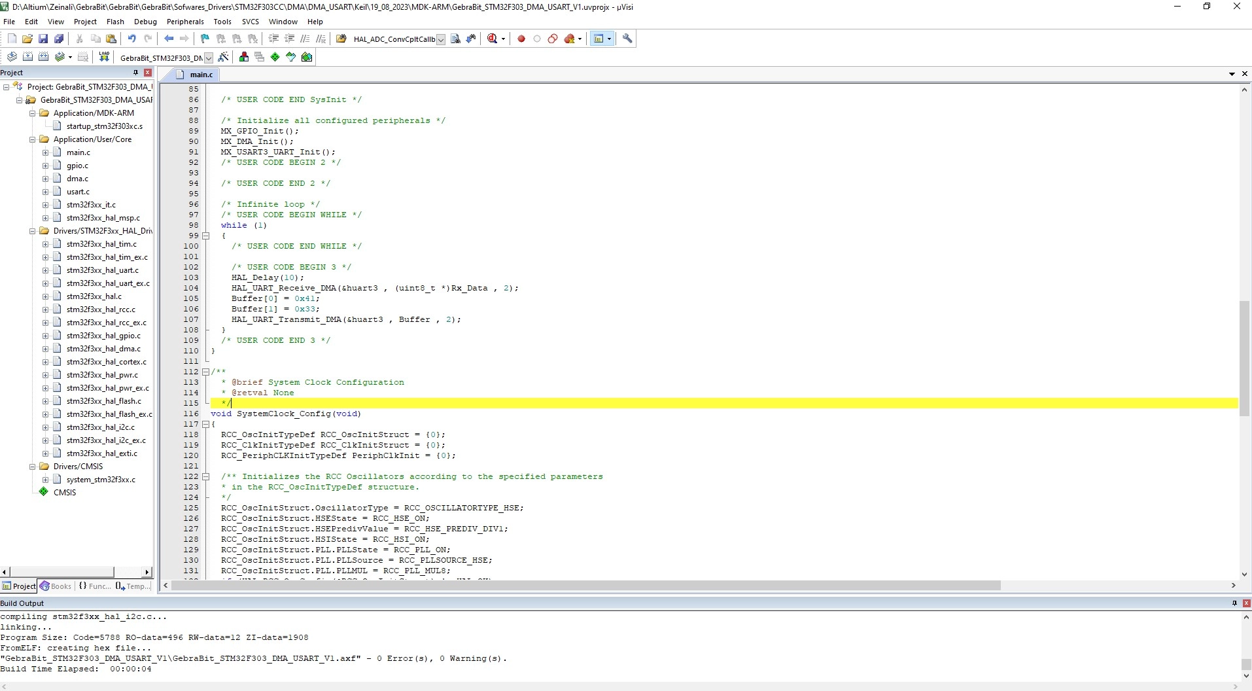Click the Batch Build icon
The height and width of the screenshot is (691, 1252).
tap(60, 57)
